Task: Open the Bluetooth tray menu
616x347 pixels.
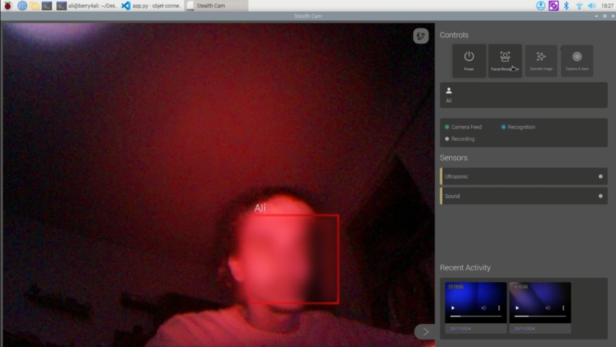Action: click(x=566, y=6)
